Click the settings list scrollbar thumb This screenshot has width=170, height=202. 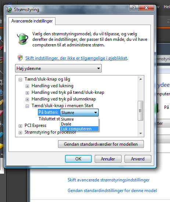pyautogui.click(x=140, y=111)
